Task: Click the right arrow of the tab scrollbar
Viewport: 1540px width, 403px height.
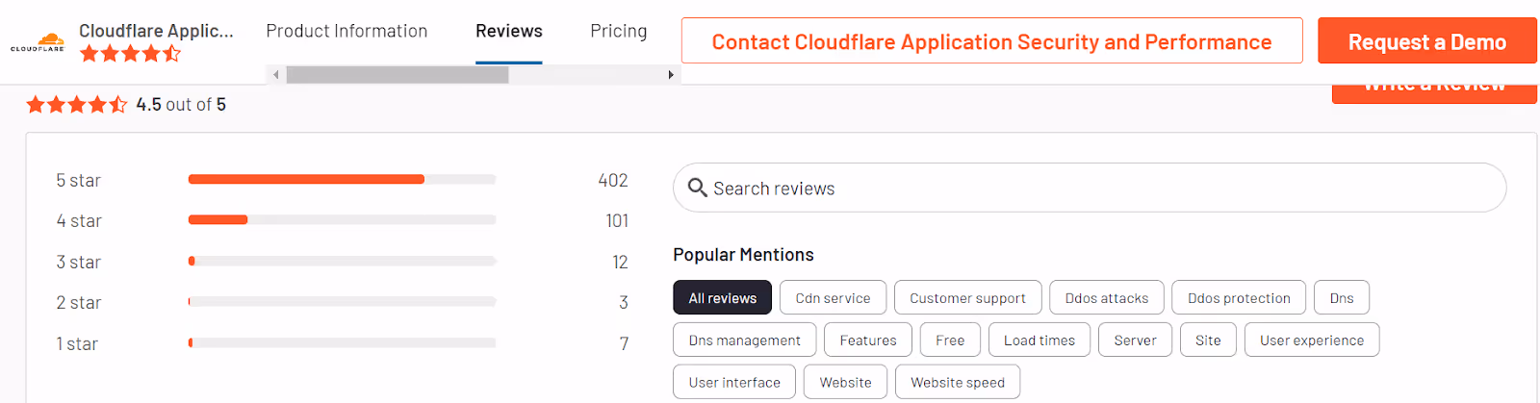Action: [x=671, y=75]
